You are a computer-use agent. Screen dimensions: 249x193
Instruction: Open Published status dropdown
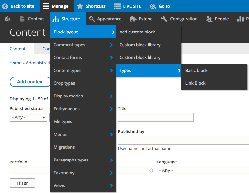pos(28,117)
